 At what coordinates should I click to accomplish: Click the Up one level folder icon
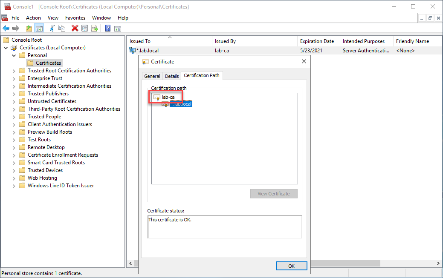click(x=29, y=29)
